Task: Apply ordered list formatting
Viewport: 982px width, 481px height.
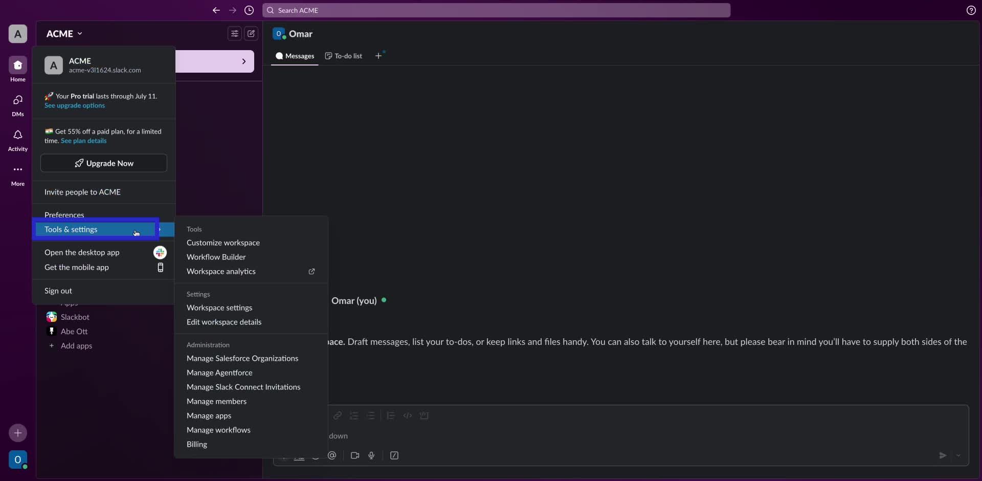Action: coord(354,416)
